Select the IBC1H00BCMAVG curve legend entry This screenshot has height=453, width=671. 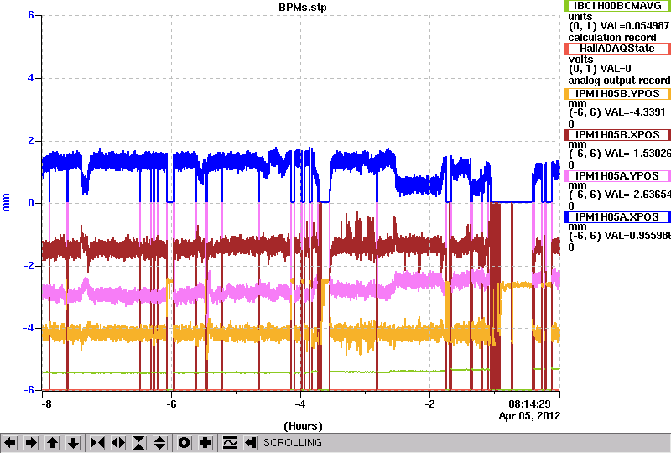[617, 6]
